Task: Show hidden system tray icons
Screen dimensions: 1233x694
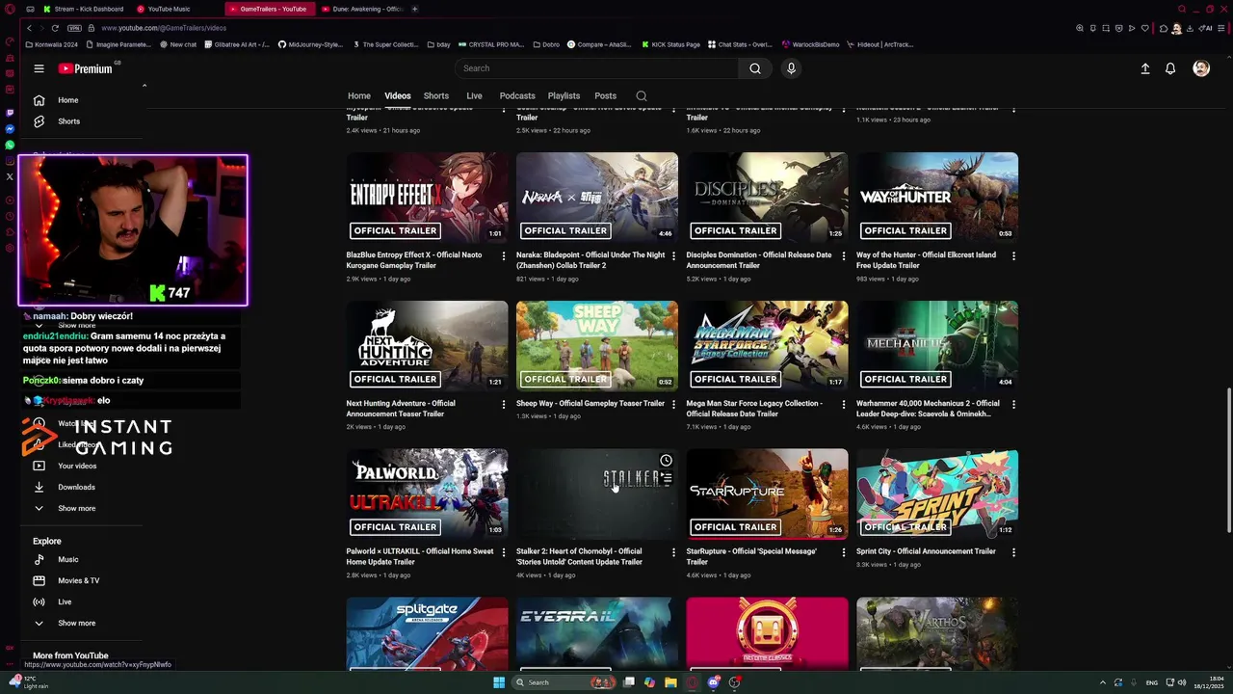Action: tap(1103, 682)
